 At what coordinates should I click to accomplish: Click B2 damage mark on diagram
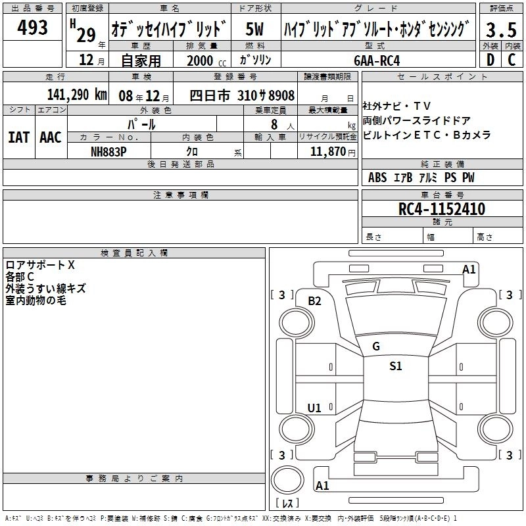tap(315, 301)
